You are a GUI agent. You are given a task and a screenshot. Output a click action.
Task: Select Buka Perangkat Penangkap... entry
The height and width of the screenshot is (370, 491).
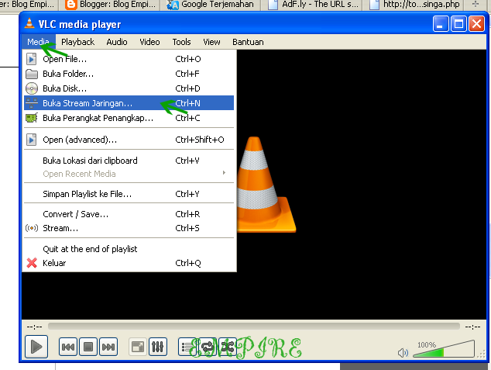(x=129, y=118)
